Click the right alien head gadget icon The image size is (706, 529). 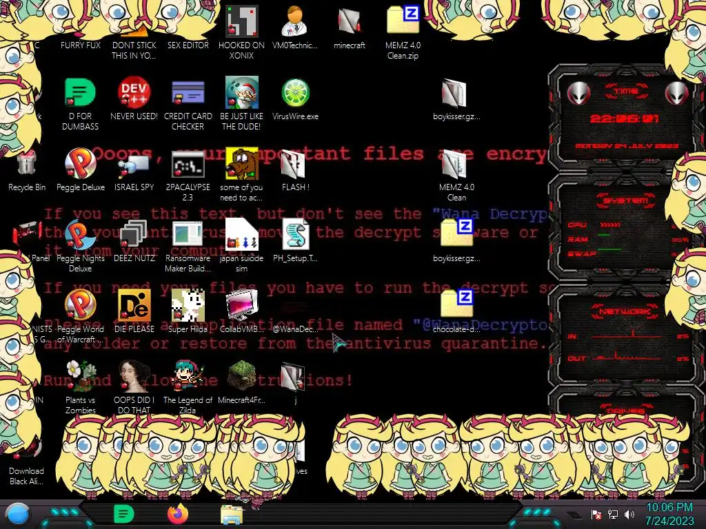(677, 94)
